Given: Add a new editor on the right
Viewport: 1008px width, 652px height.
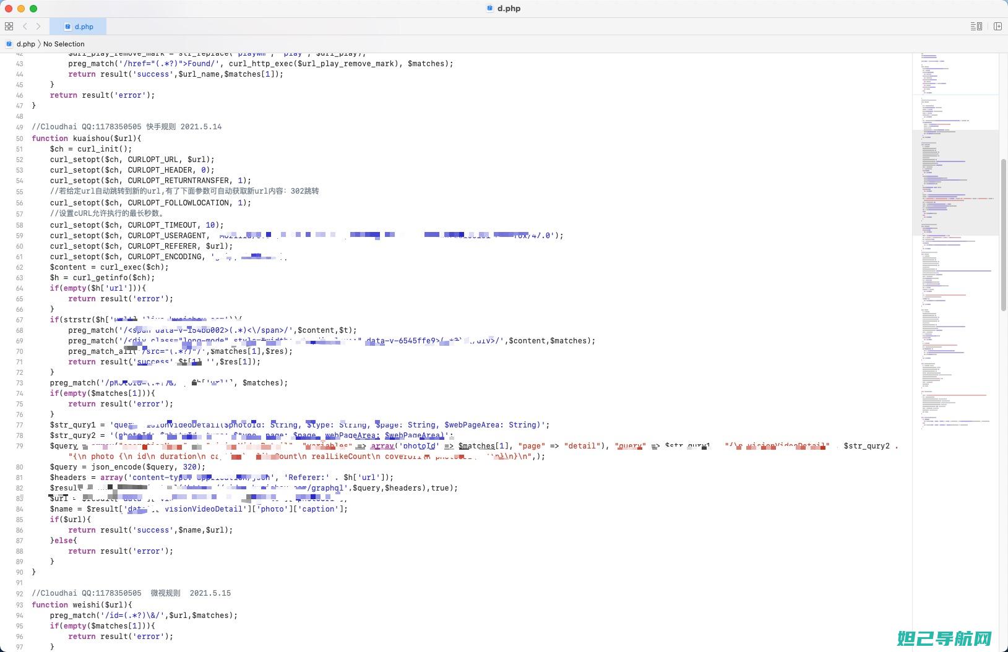Looking at the screenshot, I should [997, 26].
